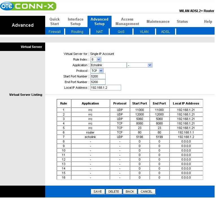Image resolution: width=216 pixels, height=198 pixels.
Task: Open the Maintenance tab
Action: pyautogui.click(x=158, y=22)
